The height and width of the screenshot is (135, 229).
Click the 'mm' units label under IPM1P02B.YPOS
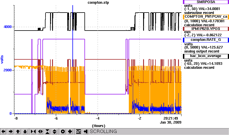pyautogui.click(x=187, y=32)
